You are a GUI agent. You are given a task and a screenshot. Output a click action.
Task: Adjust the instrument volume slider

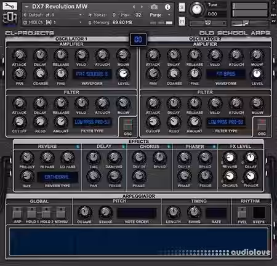coord(250,23)
